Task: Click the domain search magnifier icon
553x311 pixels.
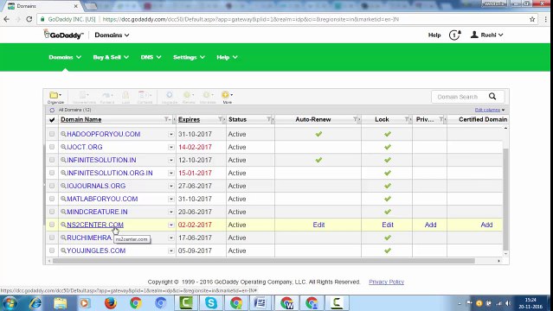Action: 492,97
